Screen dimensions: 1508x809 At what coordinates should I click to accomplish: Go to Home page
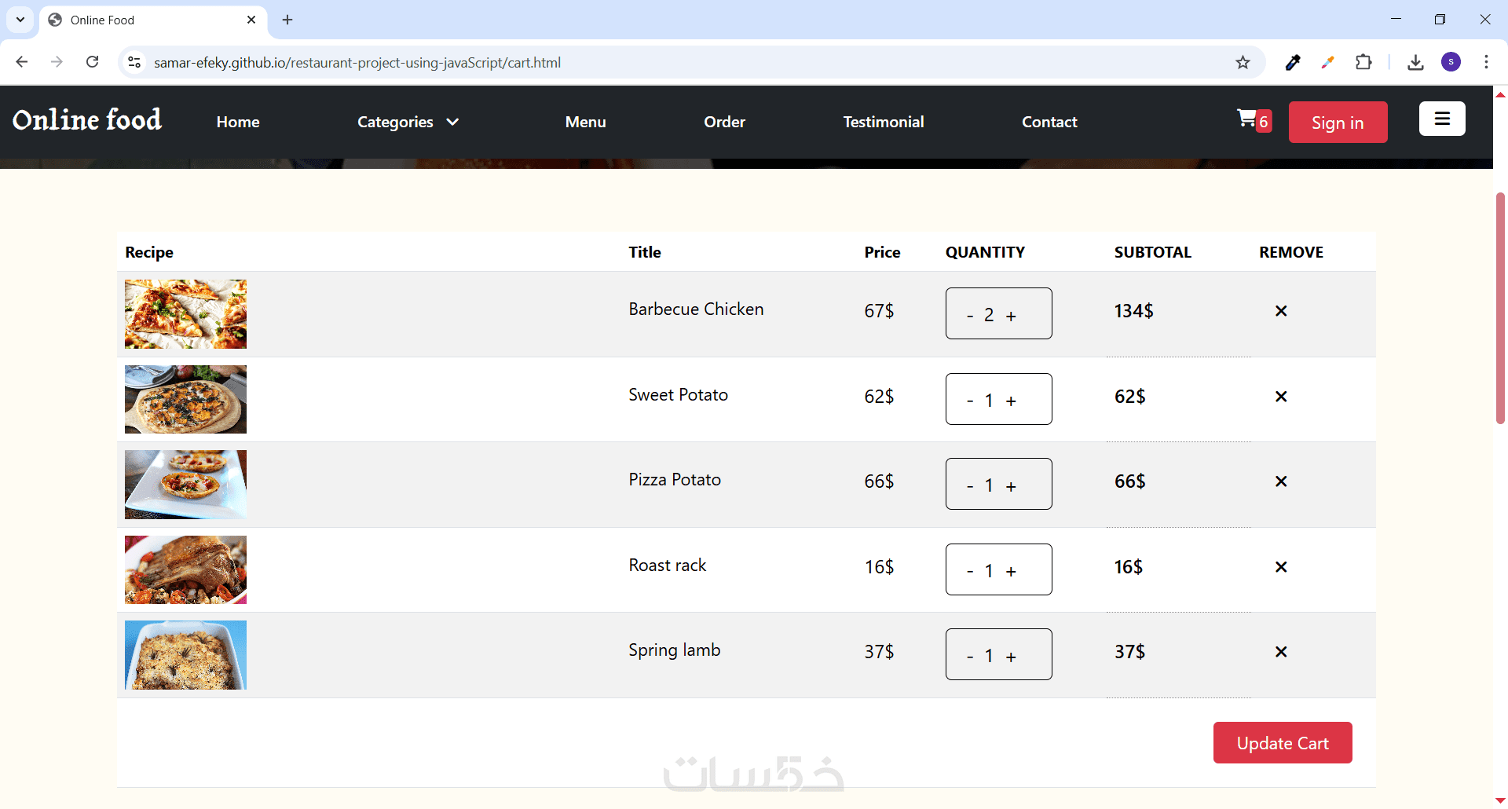coord(238,122)
